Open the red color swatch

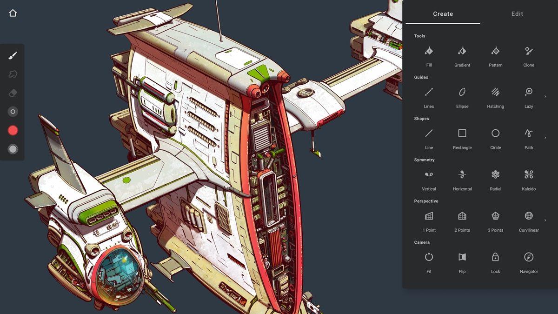(x=13, y=130)
